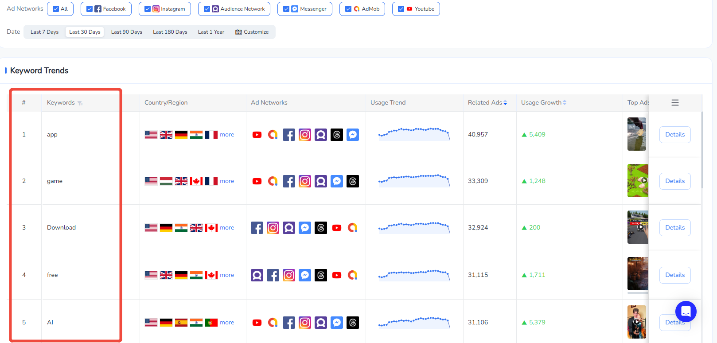
Task: Open the top ad thumbnail for game
Action: pyautogui.click(x=638, y=181)
